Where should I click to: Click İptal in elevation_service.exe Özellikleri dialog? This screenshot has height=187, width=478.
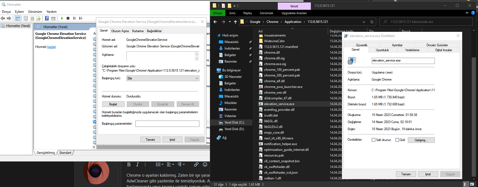pyautogui.click(x=428, y=174)
